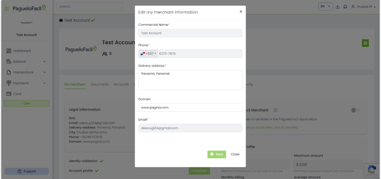
Task: Click the green grid icon button
Action: 365,43
